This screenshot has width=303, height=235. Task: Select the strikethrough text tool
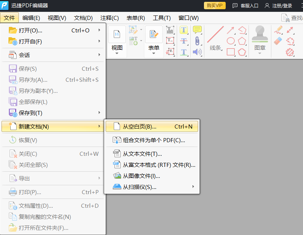click(184, 41)
